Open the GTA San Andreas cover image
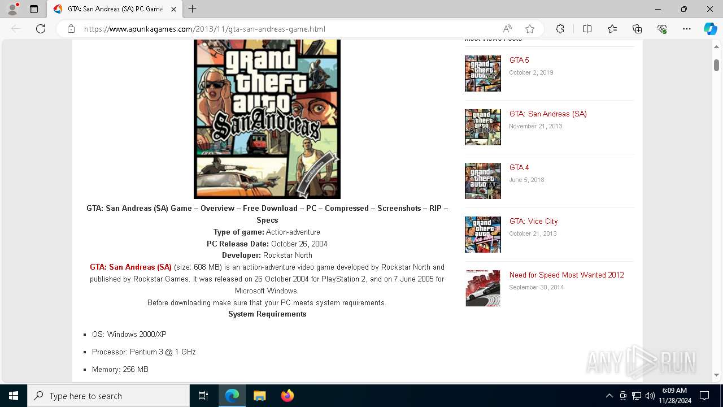Viewport: 723px width, 407px height. point(267,119)
